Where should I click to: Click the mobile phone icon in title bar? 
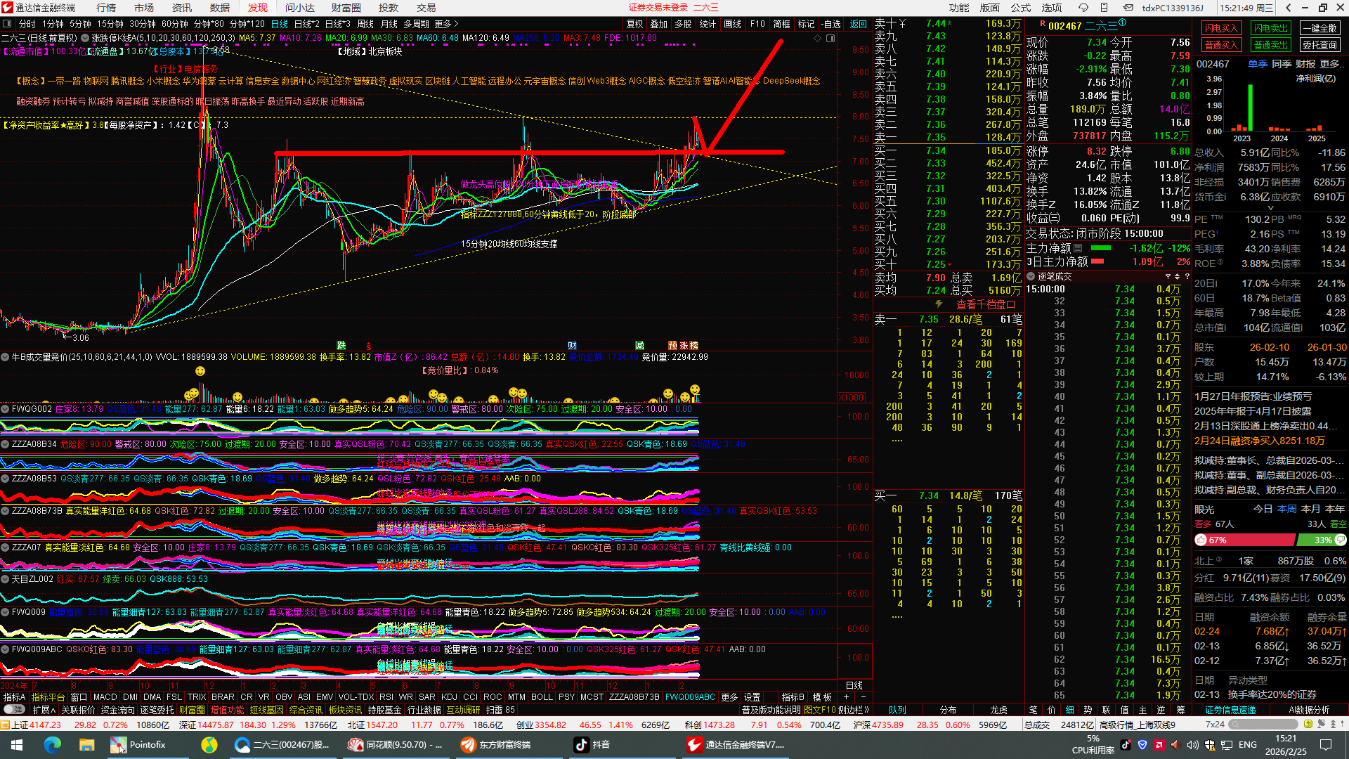coord(1104,8)
